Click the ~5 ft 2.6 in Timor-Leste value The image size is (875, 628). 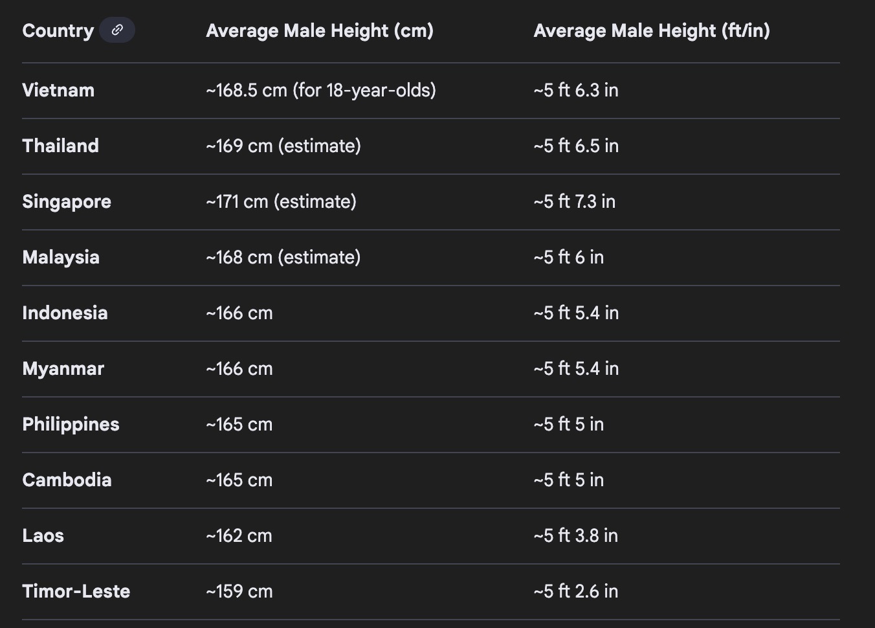pyautogui.click(x=576, y=591)
